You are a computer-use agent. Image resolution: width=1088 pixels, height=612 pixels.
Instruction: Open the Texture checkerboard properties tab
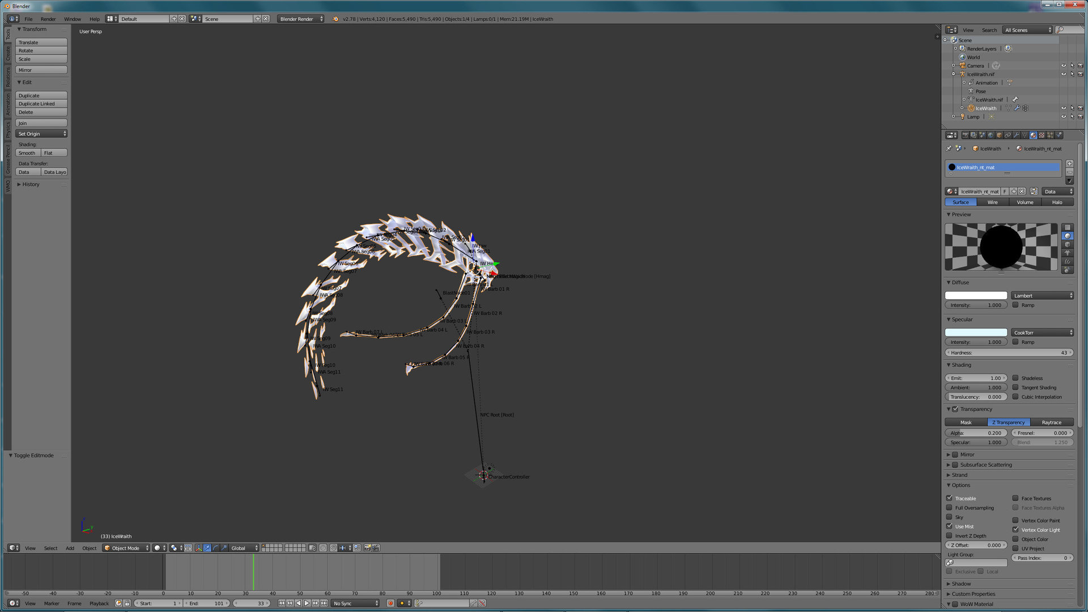1042,135
